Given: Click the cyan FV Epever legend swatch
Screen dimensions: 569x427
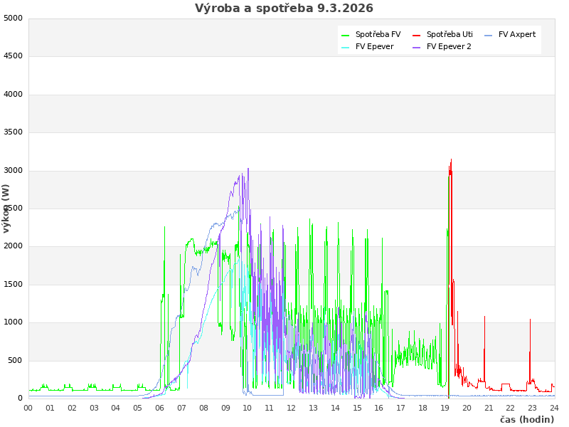Looking at the screenshot, I should coord(346,47).
